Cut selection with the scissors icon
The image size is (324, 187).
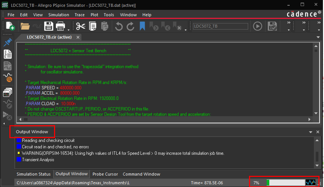point(81,26)
